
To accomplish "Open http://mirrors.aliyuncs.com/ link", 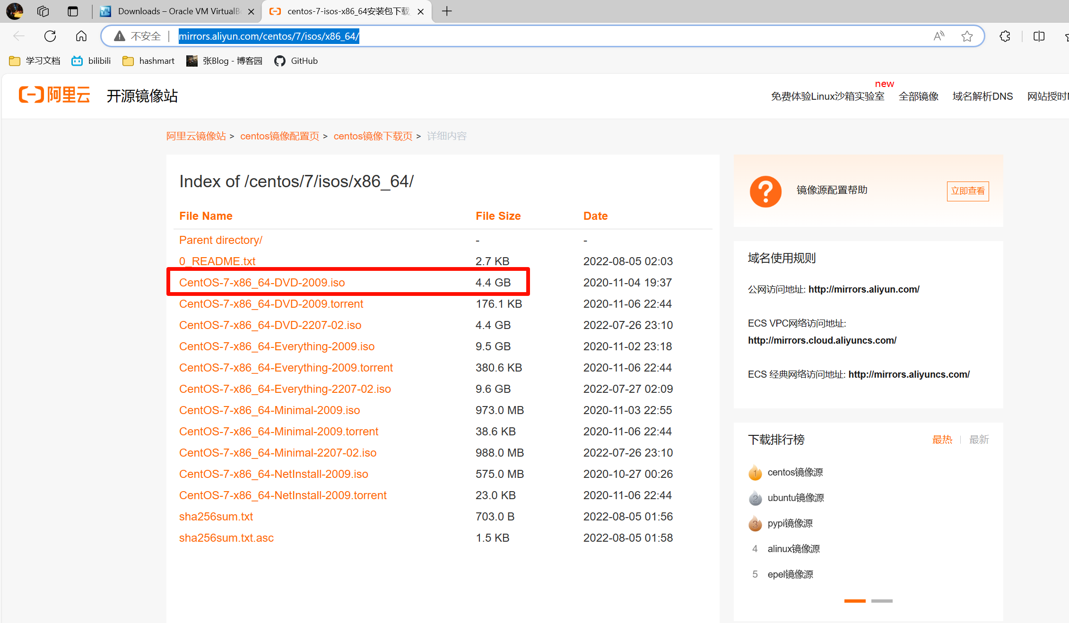I will coord(909,374).
